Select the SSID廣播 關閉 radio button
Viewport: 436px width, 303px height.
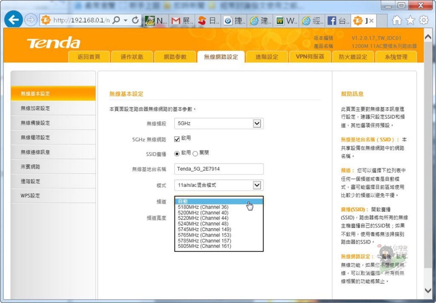pyautogui.click(x=195, y=154)
